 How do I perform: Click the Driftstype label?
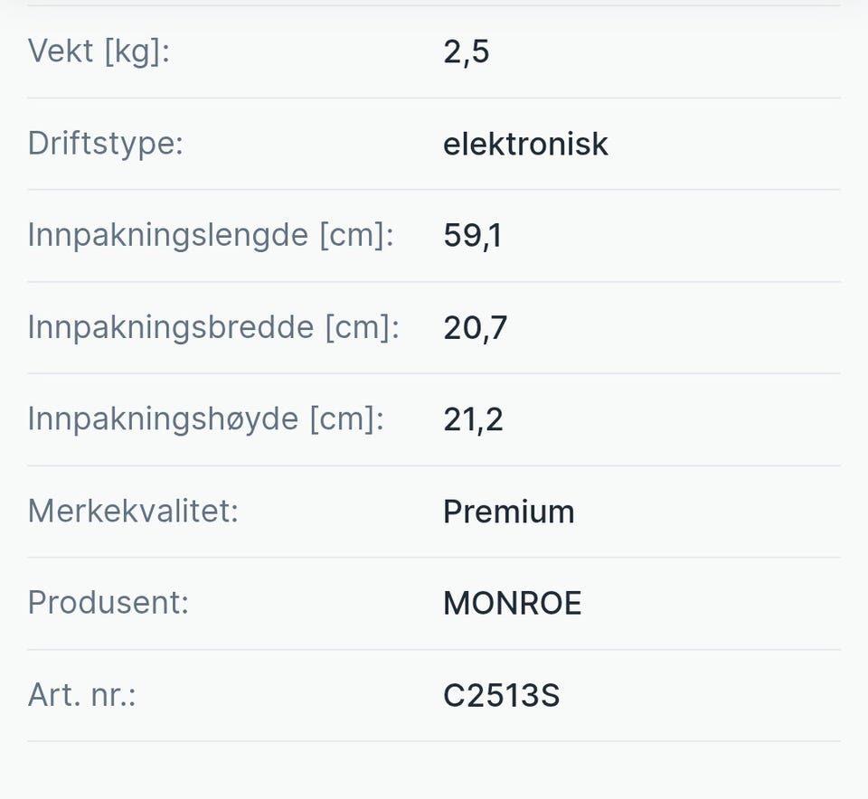click(x=105, y=144)
